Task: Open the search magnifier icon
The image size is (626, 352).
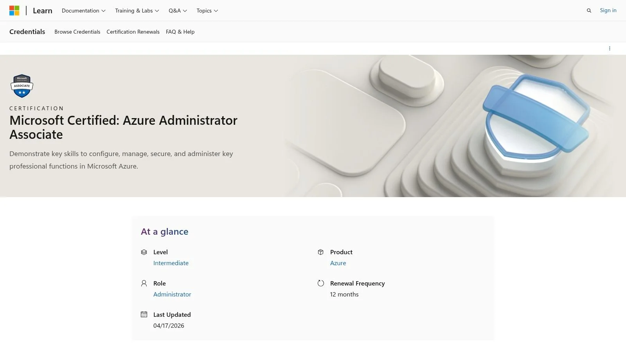Action: (x=589, y=11)
